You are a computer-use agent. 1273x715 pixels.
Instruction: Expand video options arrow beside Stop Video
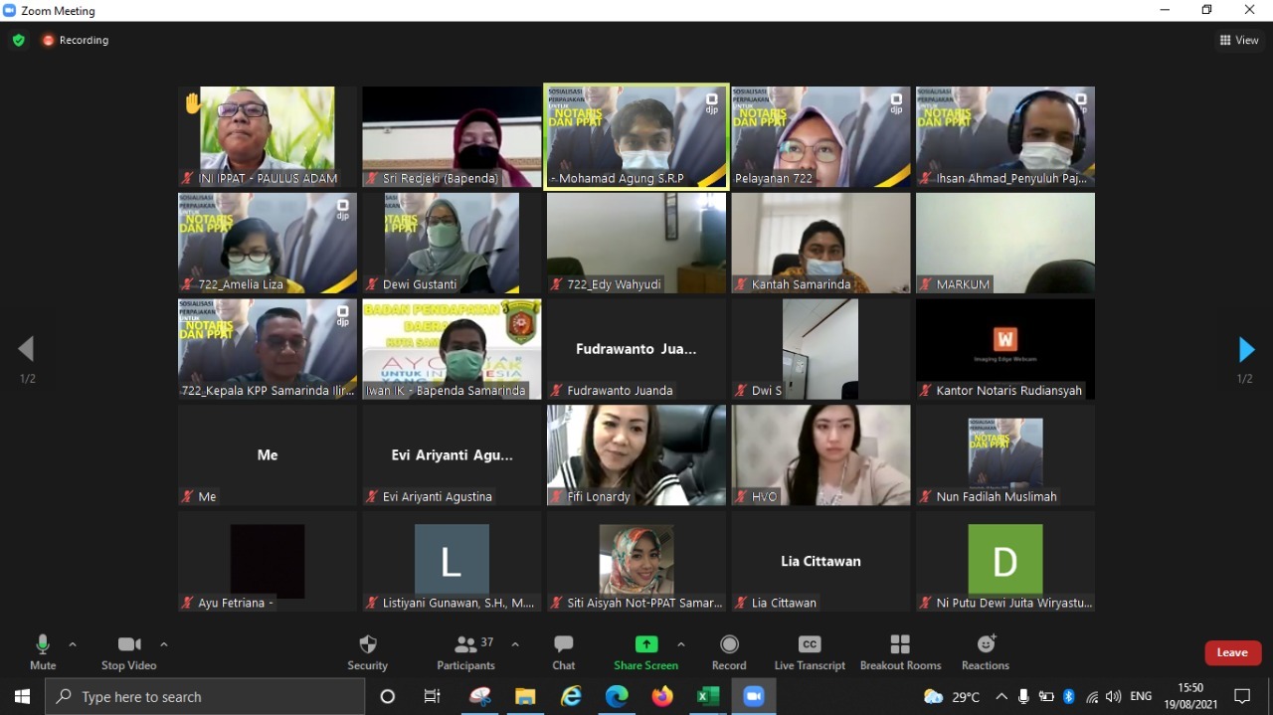click(164, 644)
